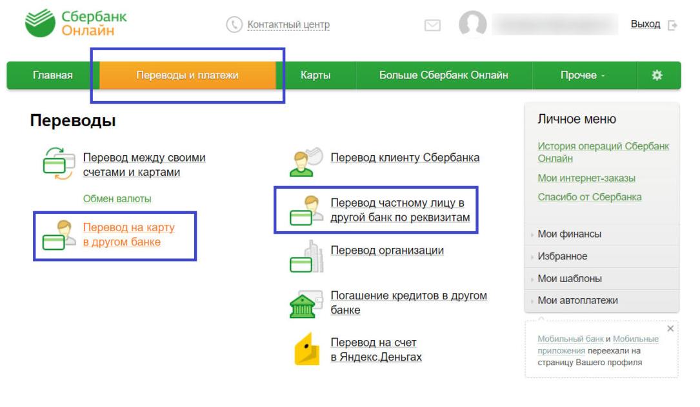Click the Yandex.Money wallet icon
700x407 pixels.
pyautogui.click(x=307, y=349)
